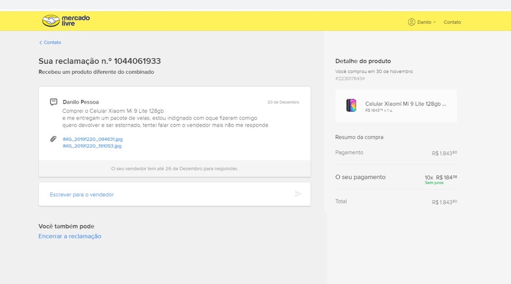The width and height of the screenshot is (511, 284).
Task: Open attachment IMG_20191220_191053.jpg
Action: 92,146
